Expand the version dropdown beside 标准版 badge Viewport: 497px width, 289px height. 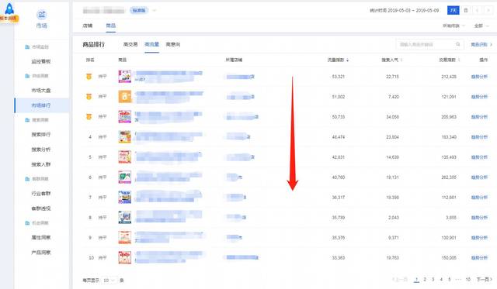pyautogui.click(x=155, y=10)
